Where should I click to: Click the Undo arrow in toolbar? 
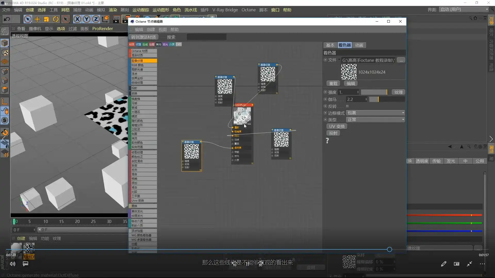(7, 19)
